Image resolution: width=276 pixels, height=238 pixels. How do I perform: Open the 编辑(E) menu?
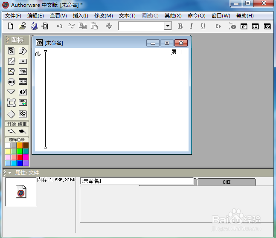35,16
